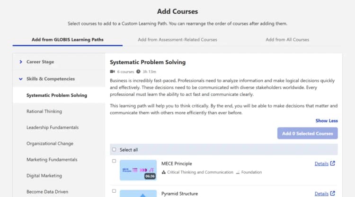Open the Add from GLOBIS Learning Paths tab
Viewport: 355px width, 197px height.
(x=68, y=40)
